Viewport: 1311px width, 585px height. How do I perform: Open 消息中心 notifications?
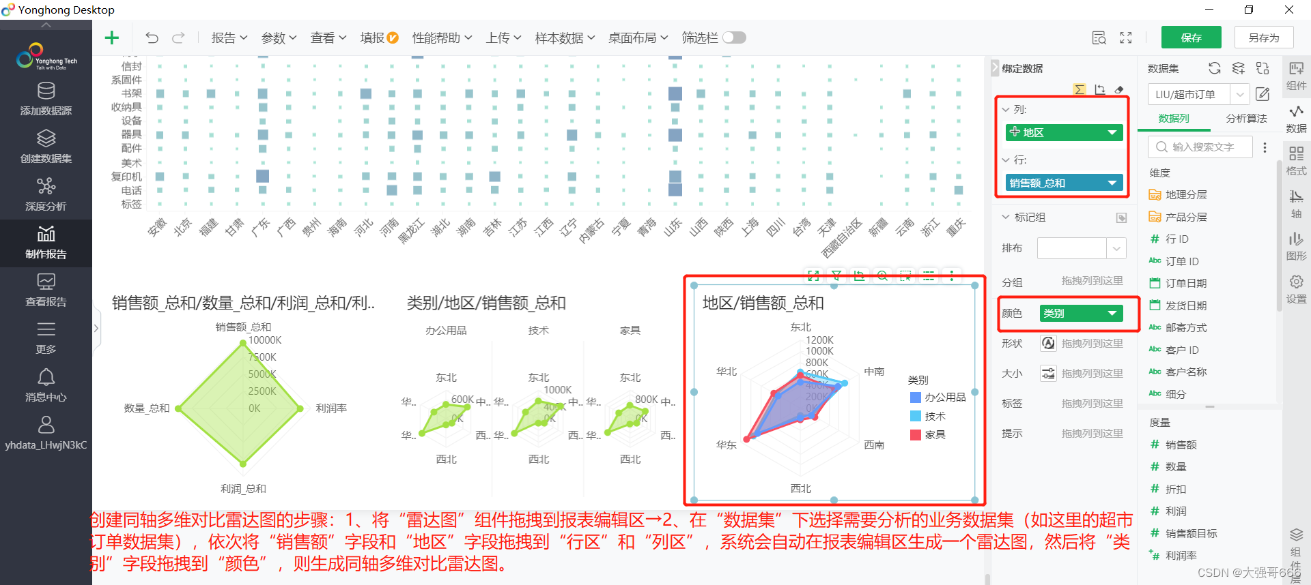point(46,385)
